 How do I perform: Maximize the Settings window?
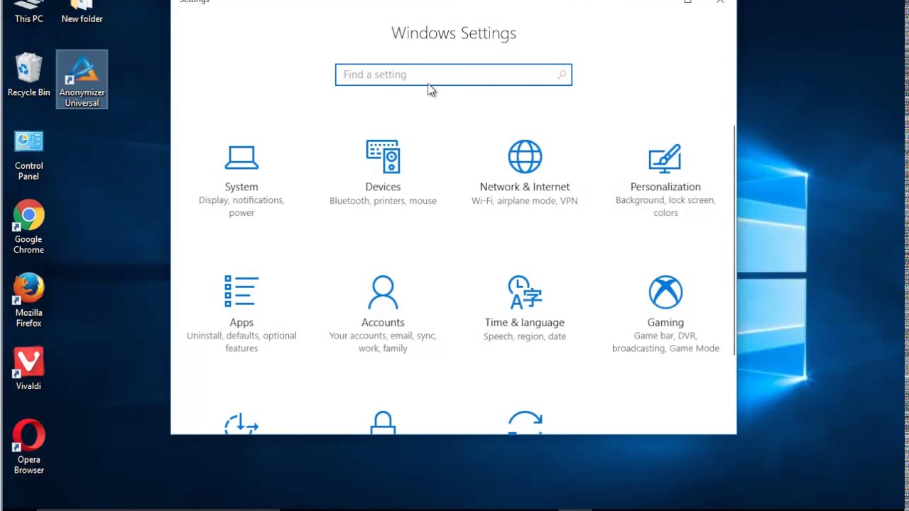[687, 2]
